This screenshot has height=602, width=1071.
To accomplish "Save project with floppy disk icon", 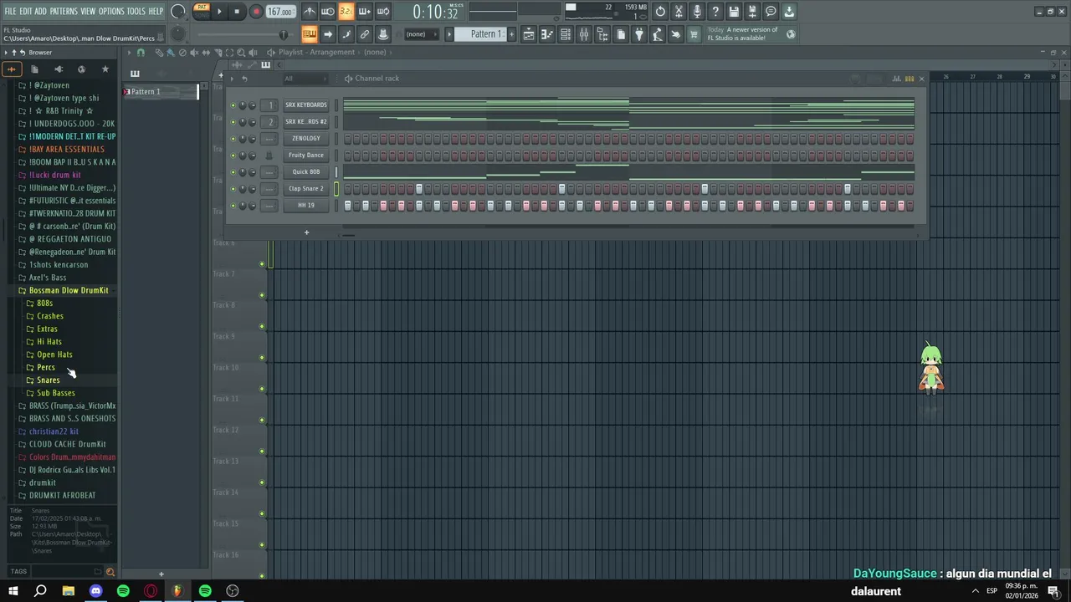I will pyautogui.click(x=734, y=12).
